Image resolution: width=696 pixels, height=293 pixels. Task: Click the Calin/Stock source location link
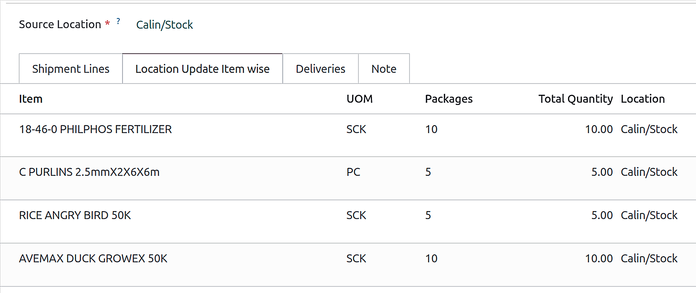click(x=164, y=25)
